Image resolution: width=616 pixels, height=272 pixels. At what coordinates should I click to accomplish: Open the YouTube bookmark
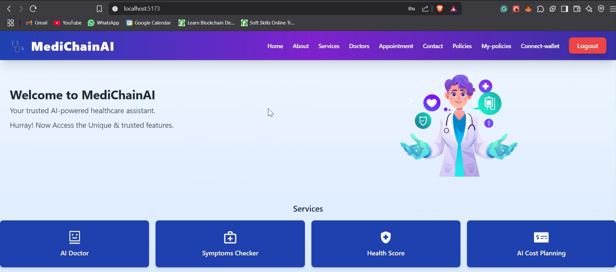pos(68,23)
